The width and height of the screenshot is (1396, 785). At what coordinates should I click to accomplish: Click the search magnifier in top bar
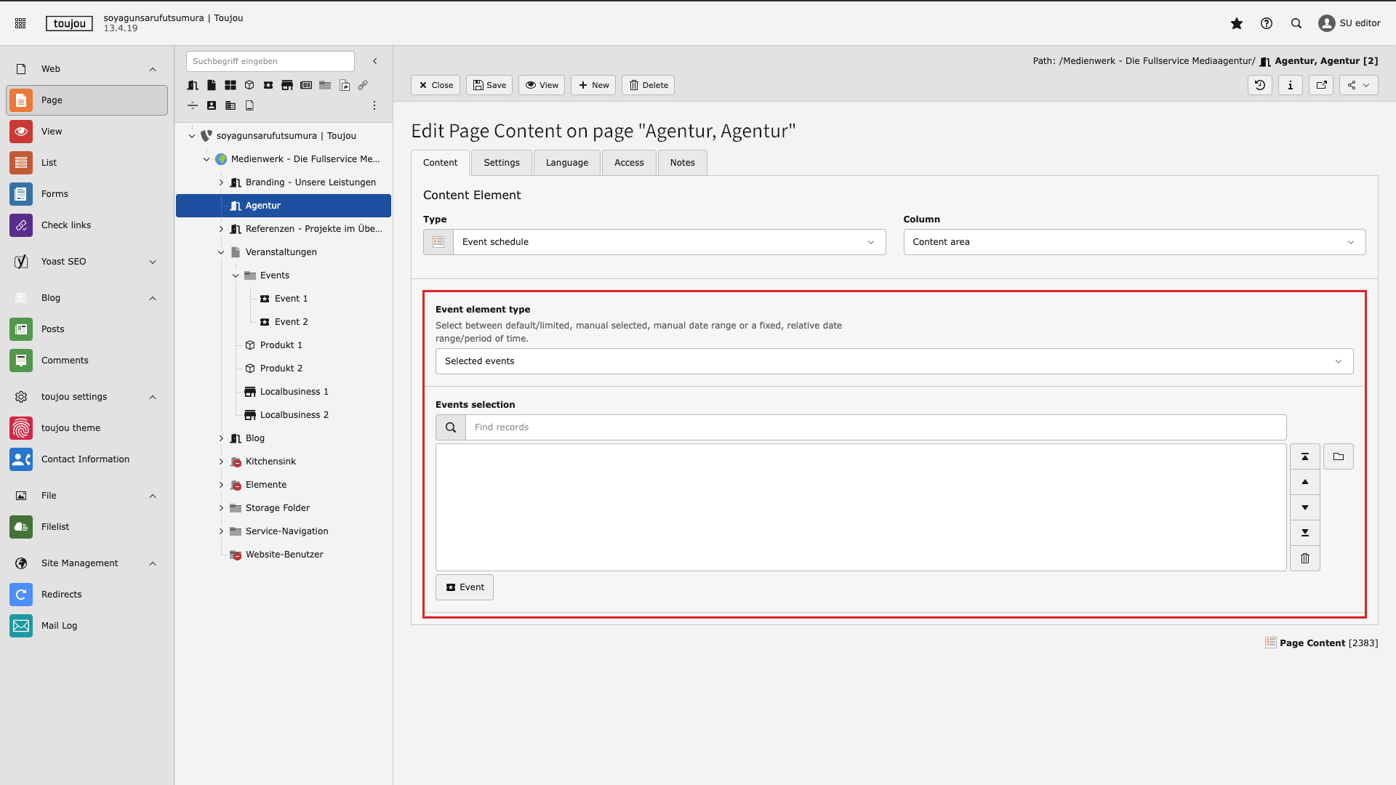1296,23
